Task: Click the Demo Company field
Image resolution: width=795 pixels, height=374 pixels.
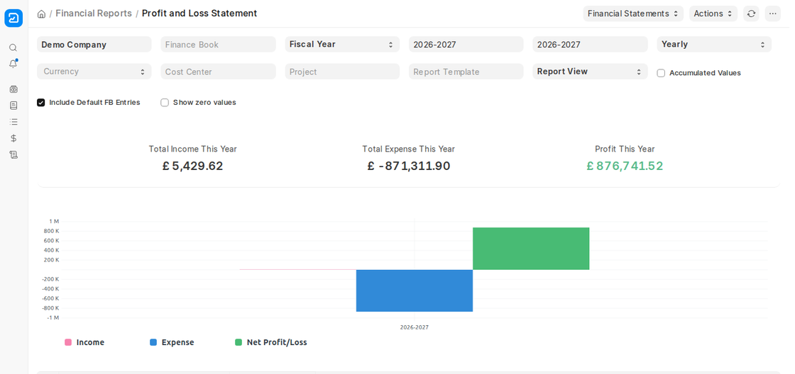Action: coord(94,44)
